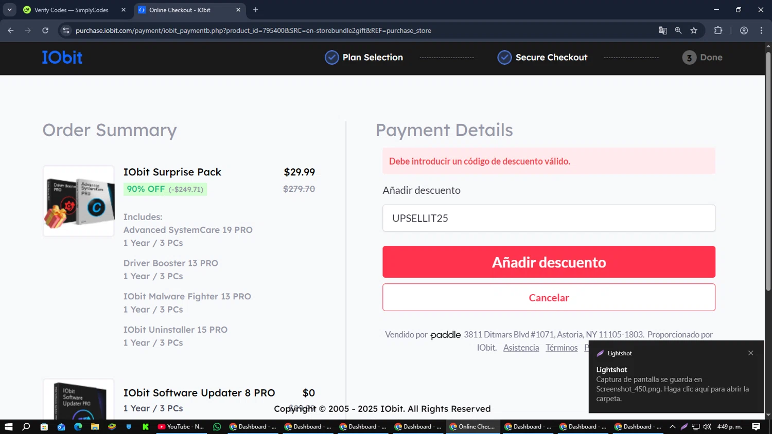The width and height of the screenshot is (772, 434).
Task: Open the blue shield app in taskbar
Action: 129,427
